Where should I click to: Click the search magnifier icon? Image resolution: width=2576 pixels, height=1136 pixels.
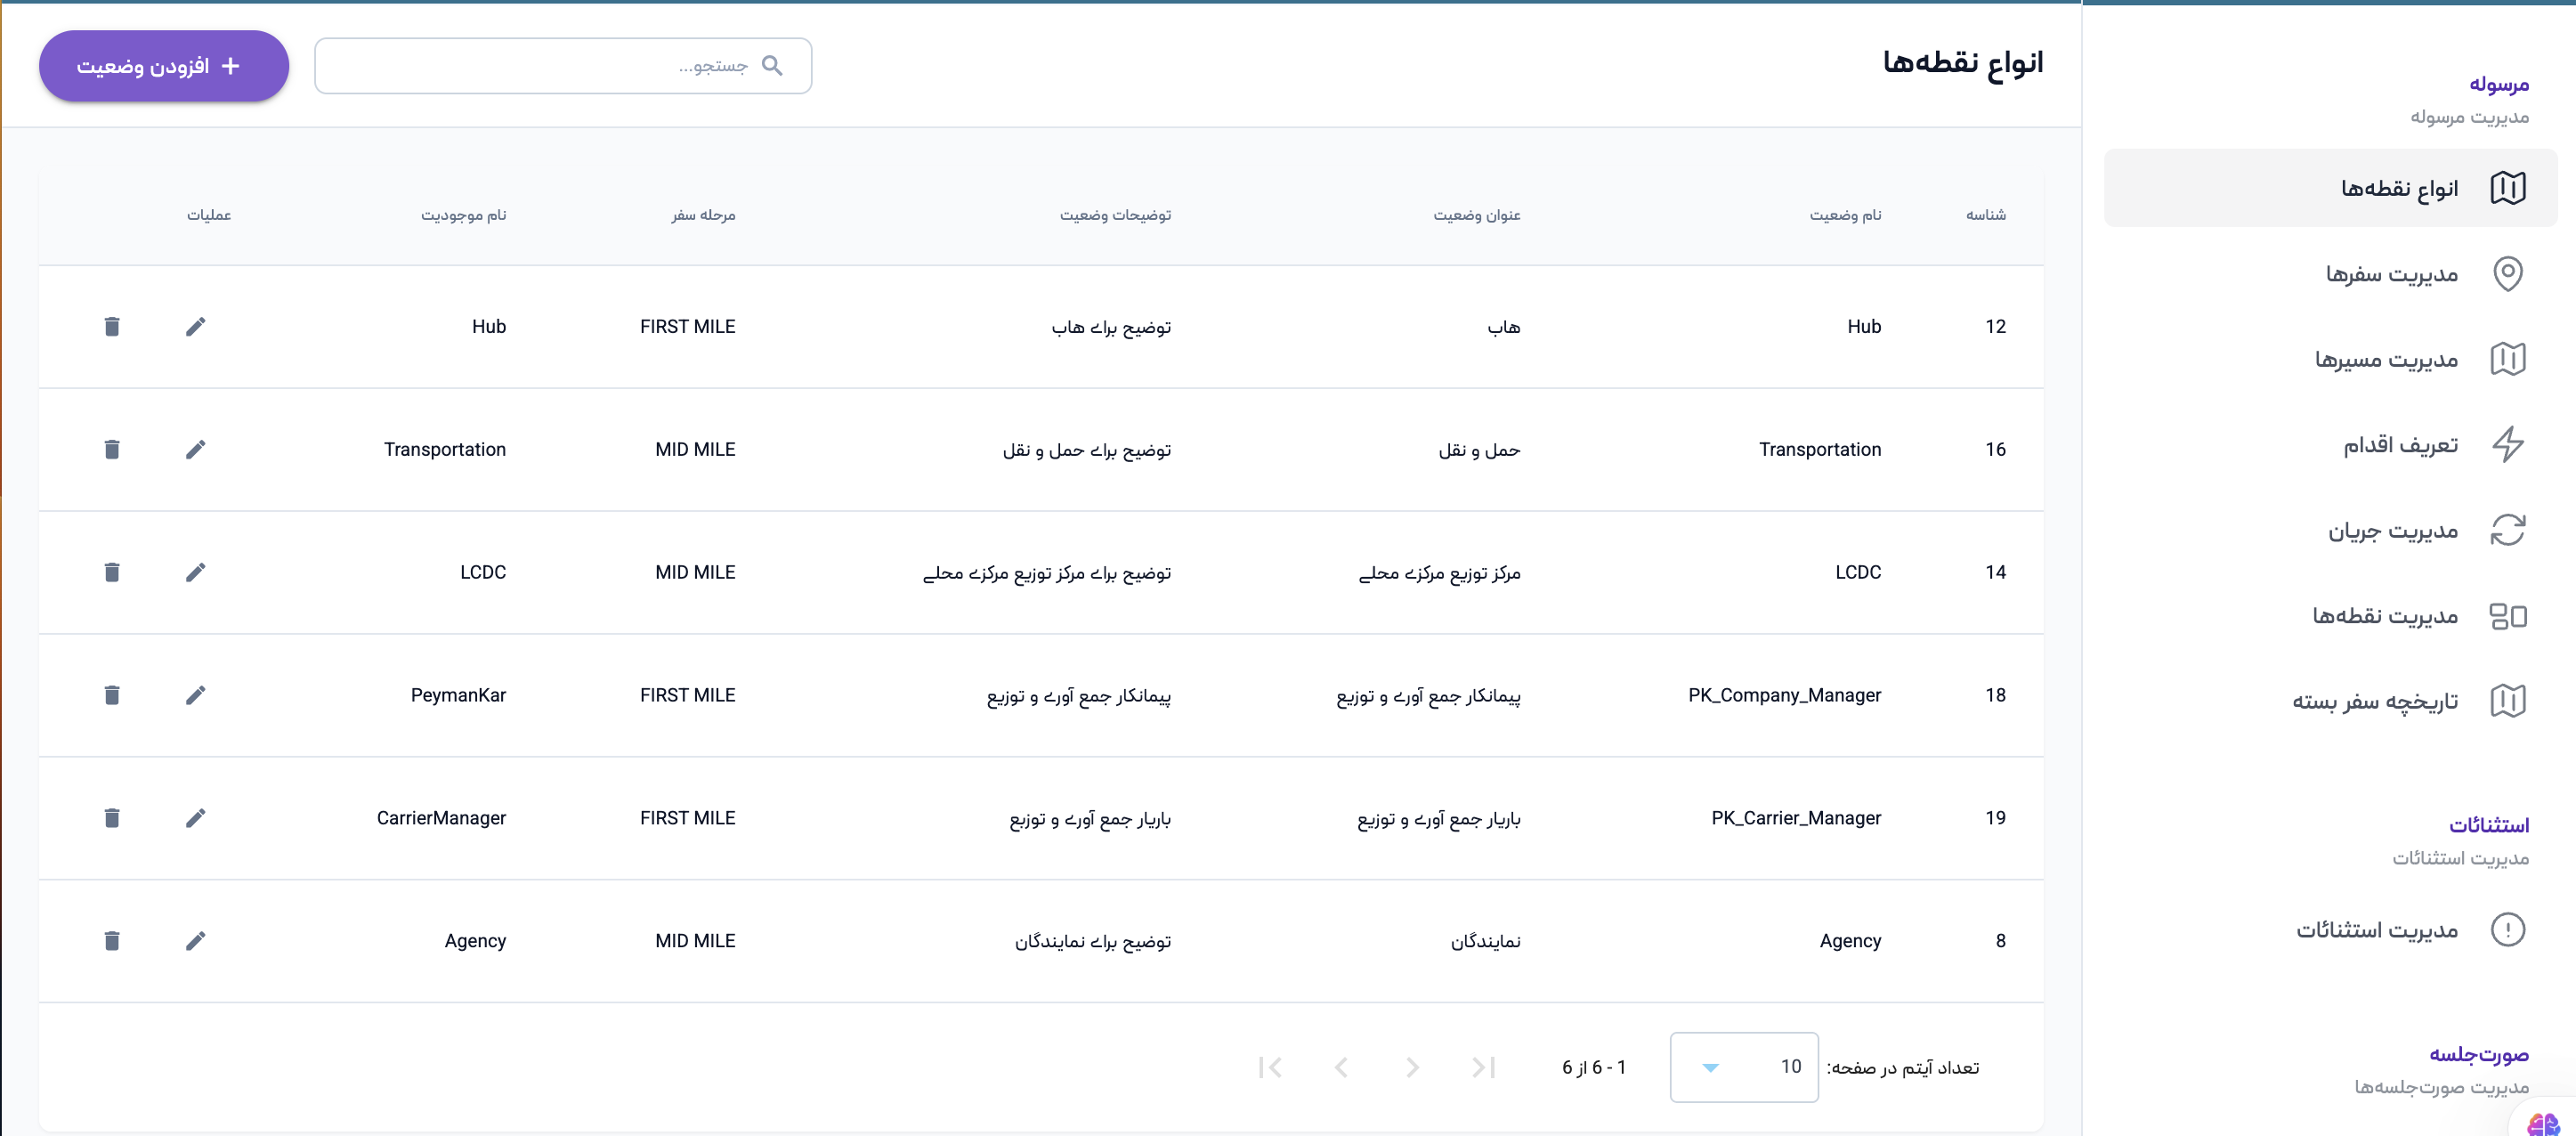point(772,66)
